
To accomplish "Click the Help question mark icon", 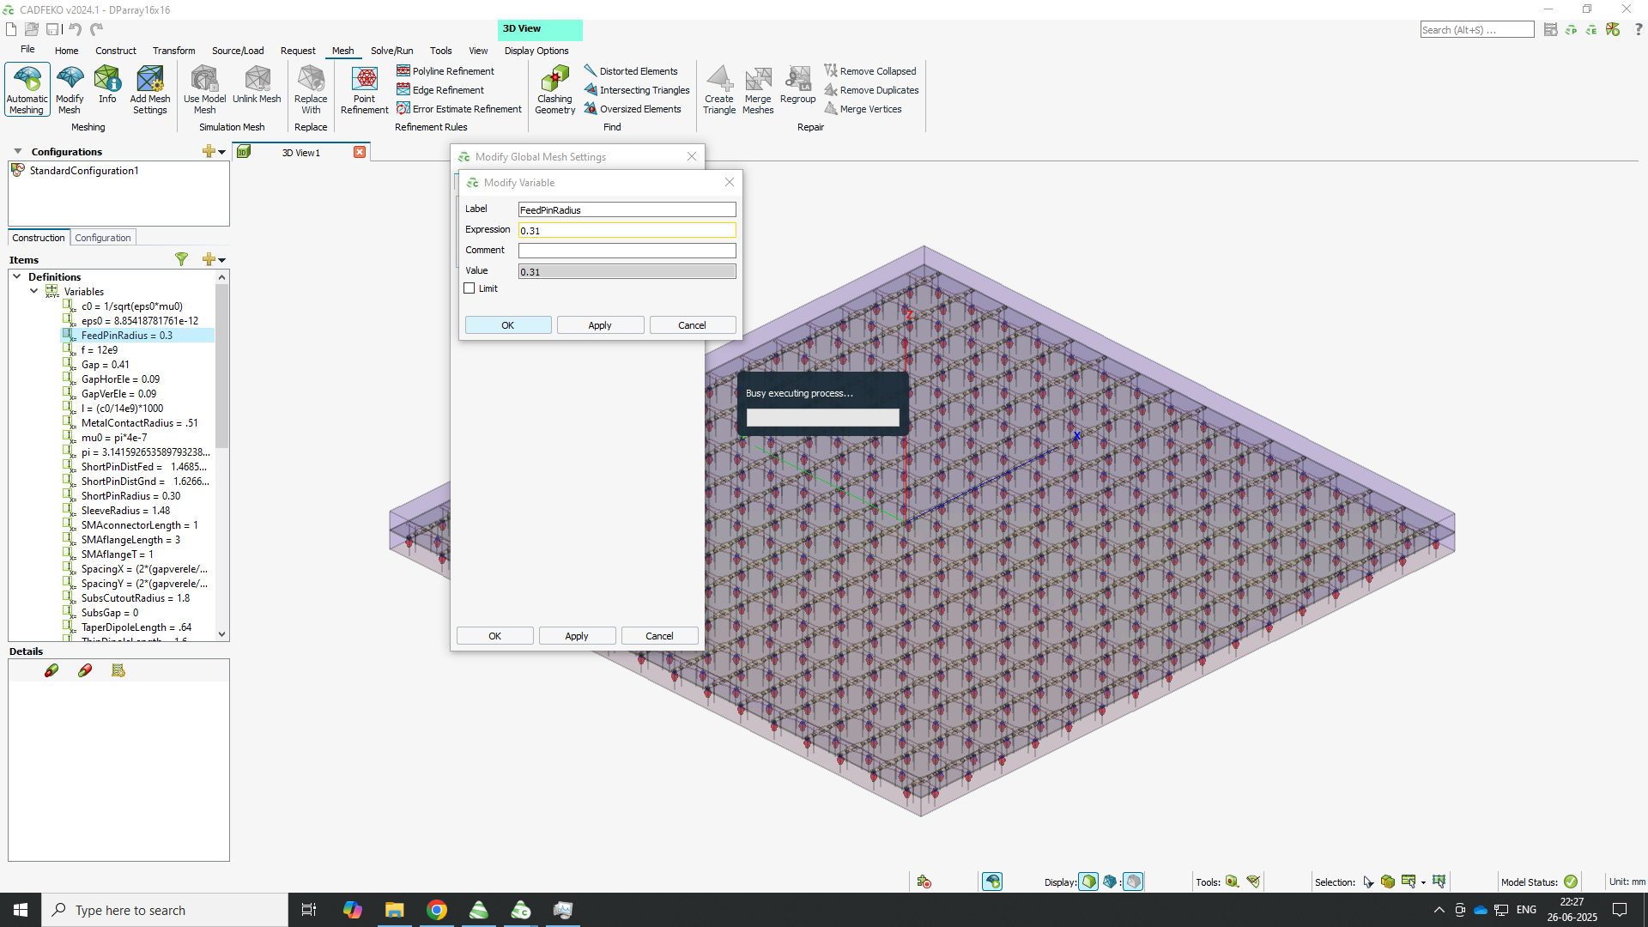I will [1638, 29].
